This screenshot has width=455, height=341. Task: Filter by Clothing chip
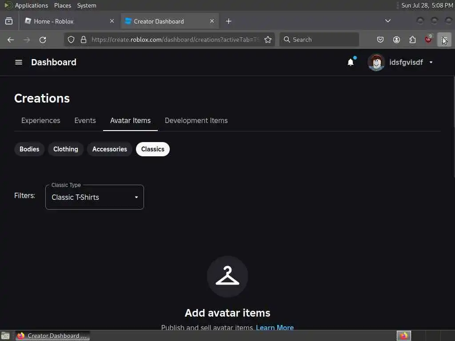coord(66,149)
